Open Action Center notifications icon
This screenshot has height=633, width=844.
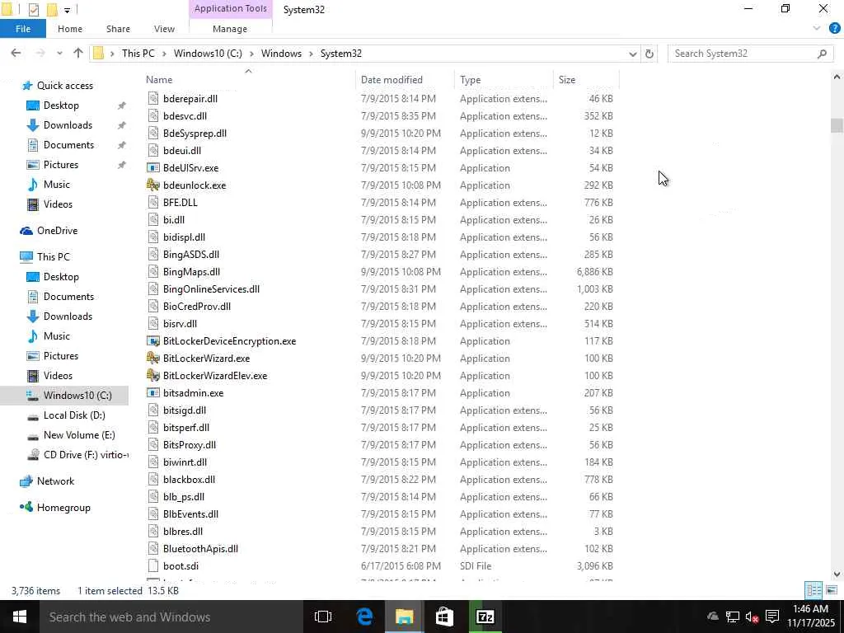click(x=772, y=617)
